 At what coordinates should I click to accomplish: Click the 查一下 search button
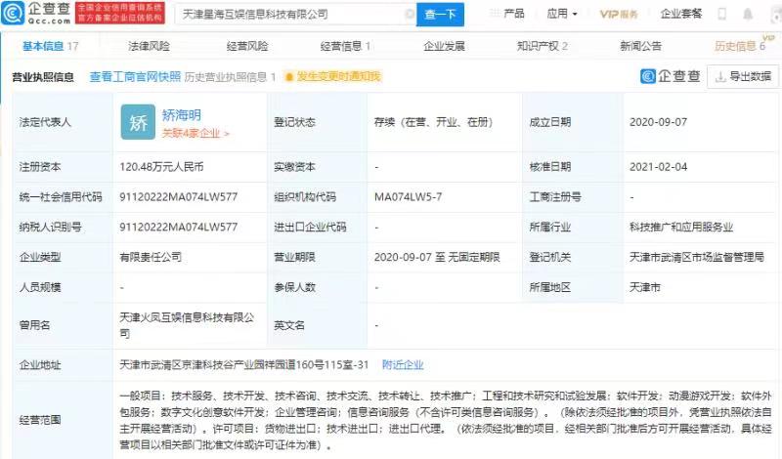pyautogui.click(x=440, y=15)
